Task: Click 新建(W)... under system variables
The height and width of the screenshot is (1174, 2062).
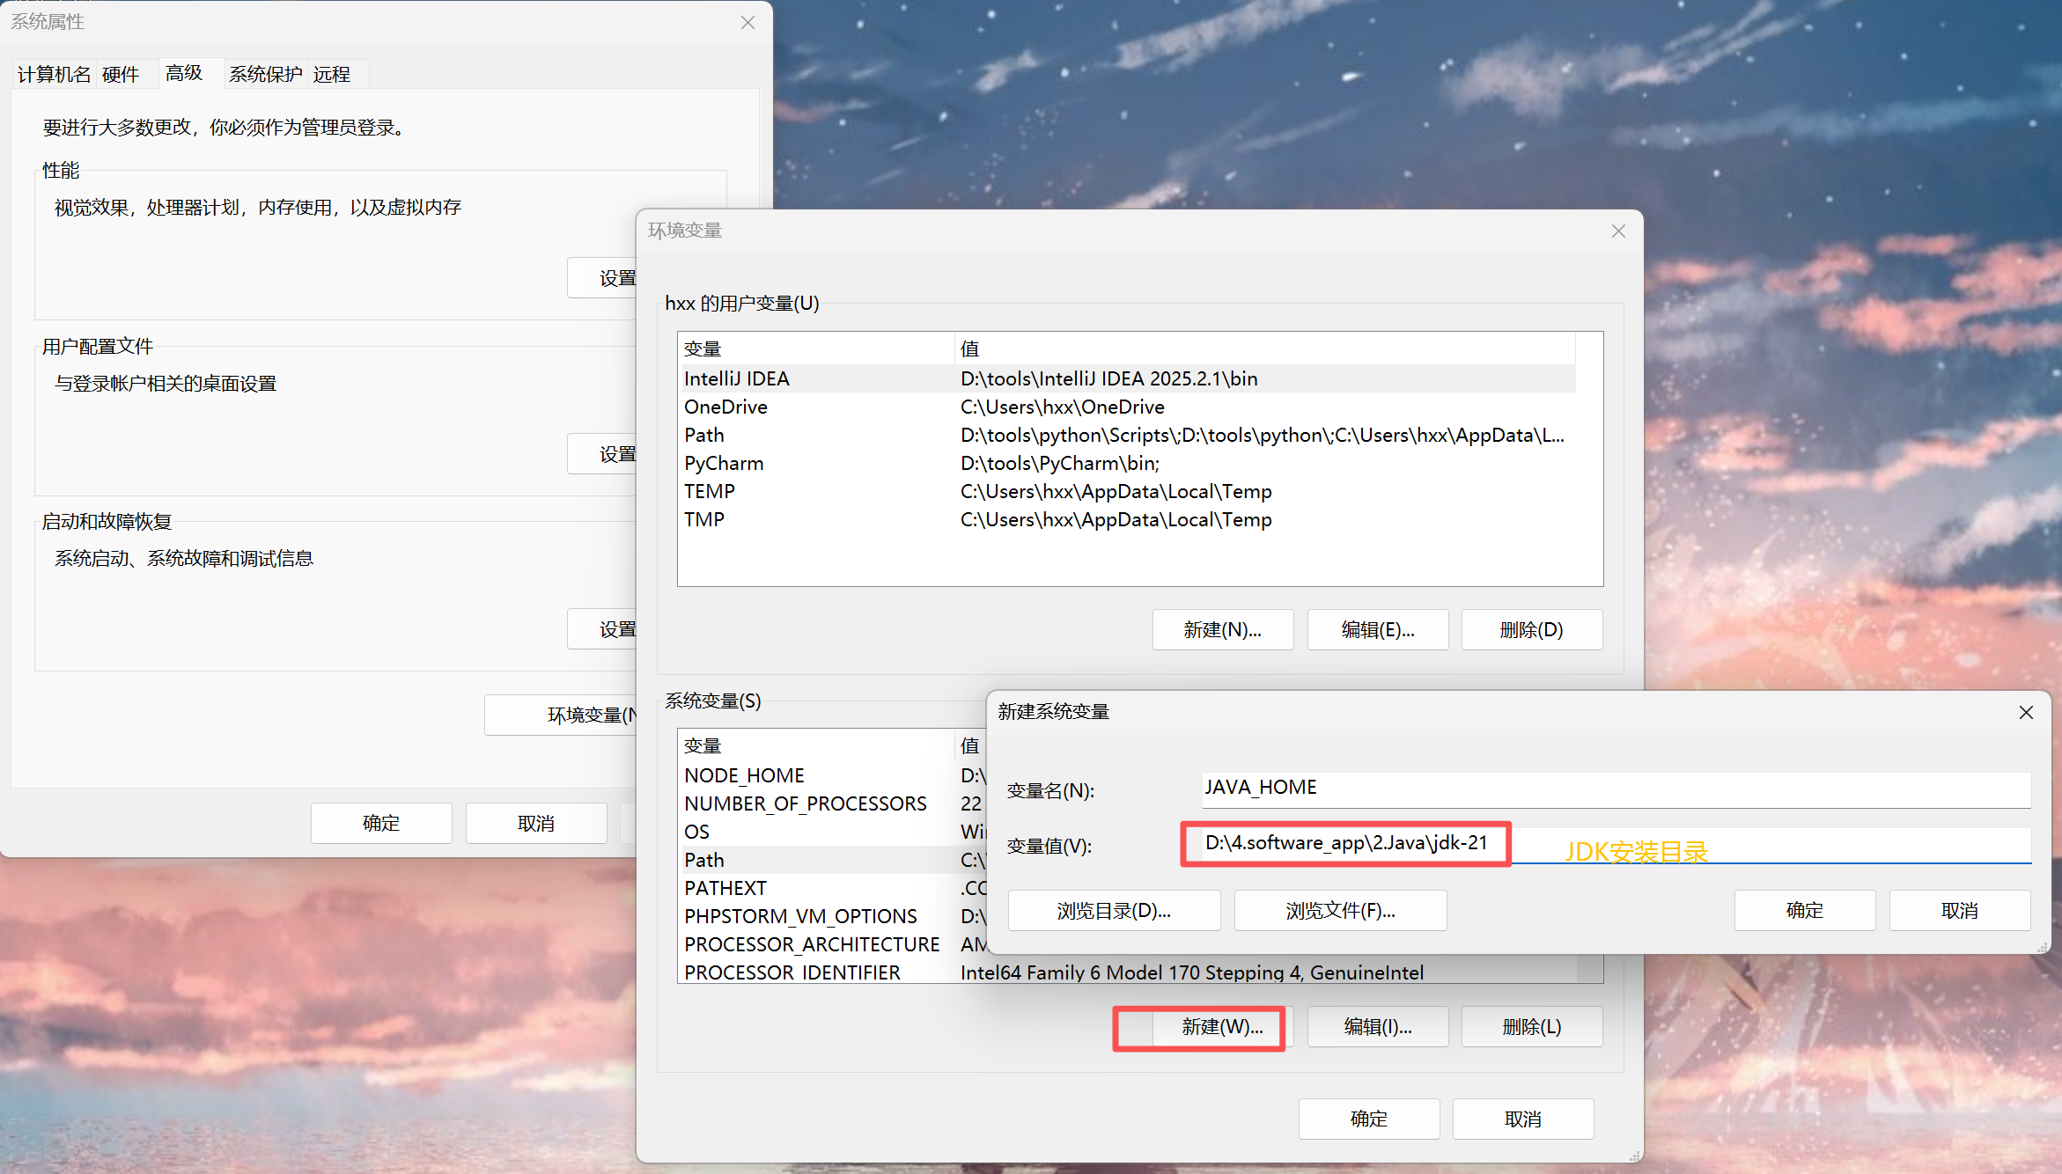Action: [x=1221, y=1027]
